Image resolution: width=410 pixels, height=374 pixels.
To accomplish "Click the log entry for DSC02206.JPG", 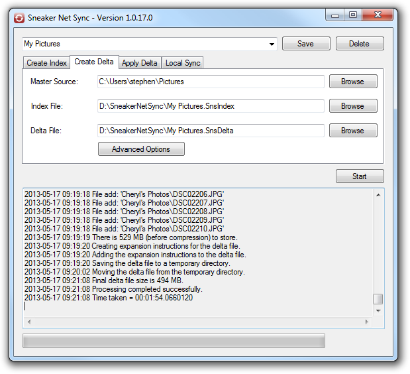I will tap(125, 194).
